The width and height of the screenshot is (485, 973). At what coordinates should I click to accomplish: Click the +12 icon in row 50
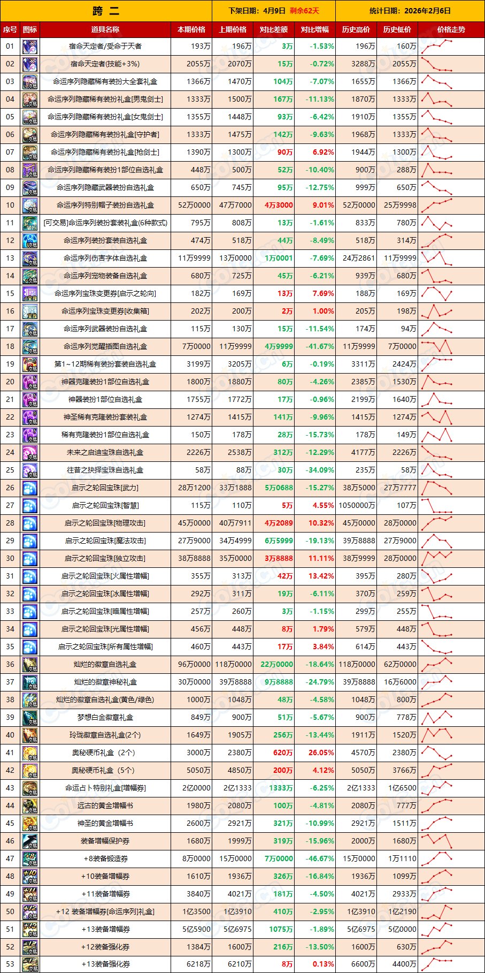[x=30, y=912]
